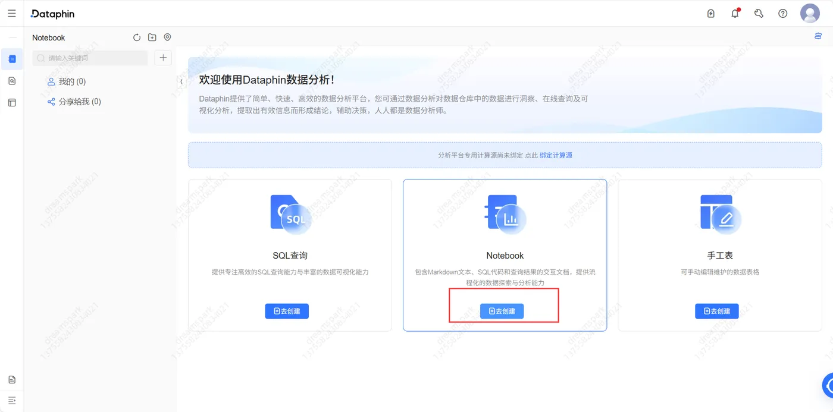Click the SQL查询 card illustration
833x412 pixels.
291,214
